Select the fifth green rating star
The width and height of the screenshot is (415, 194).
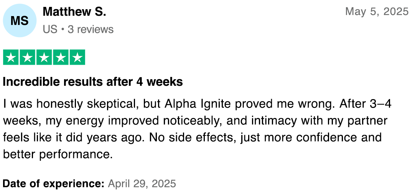coord(77,57)
